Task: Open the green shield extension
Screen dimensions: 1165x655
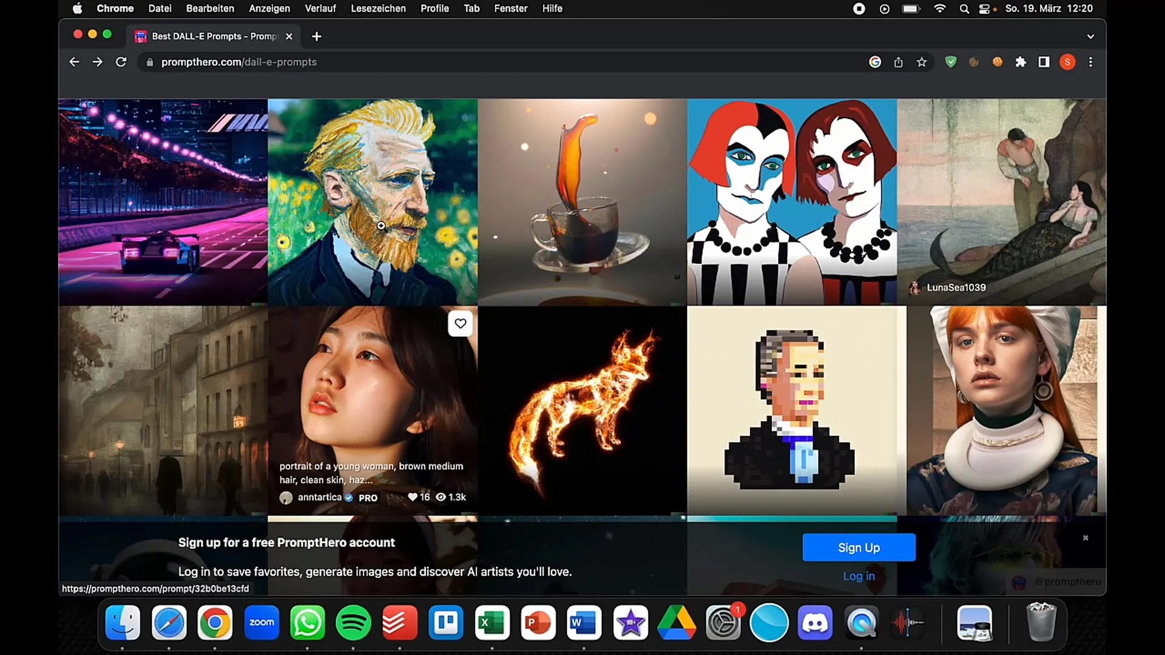Action: [951, 62]
